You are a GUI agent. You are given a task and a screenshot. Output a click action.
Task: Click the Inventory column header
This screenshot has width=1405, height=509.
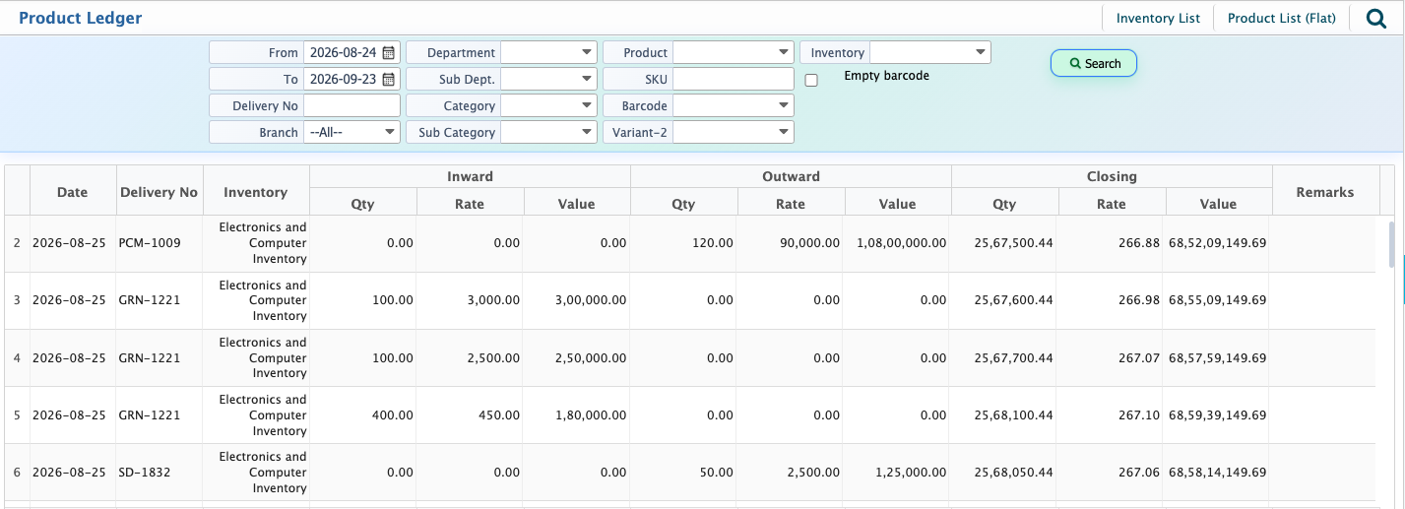(256, 190)
